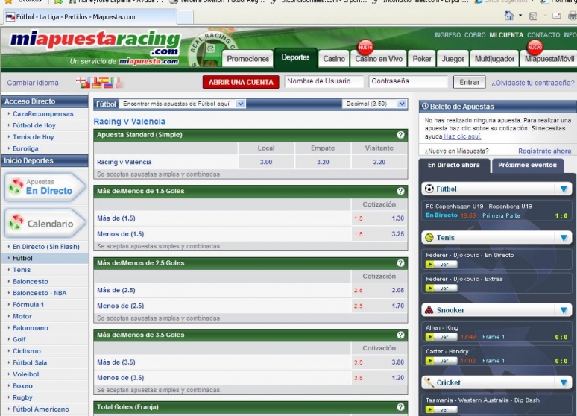Select the Local odds 3.00

tap(266, 162)
